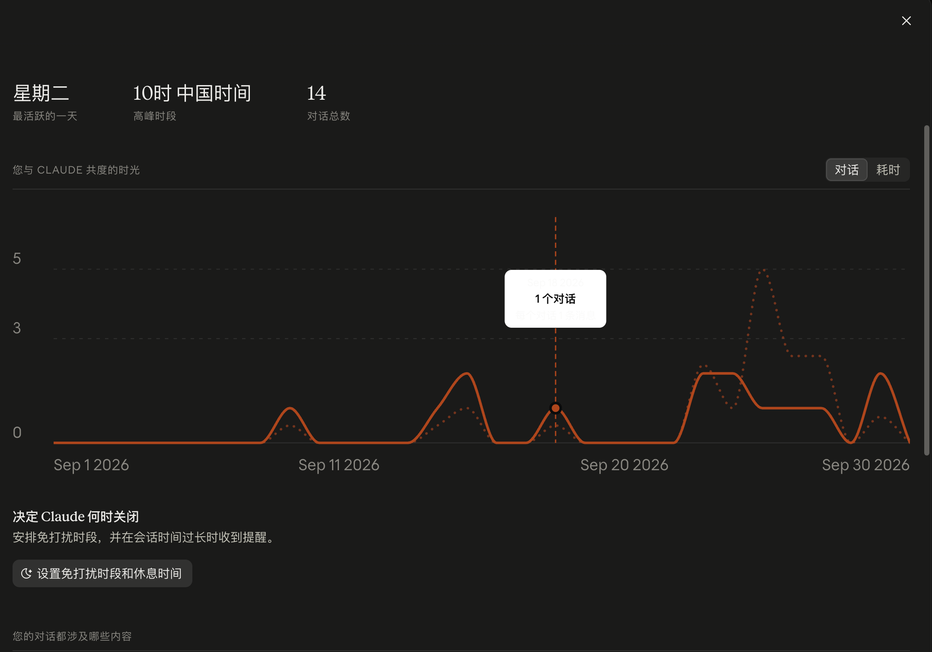The height and width of the screenshot is (652, 932).
Task: Close the usage stats dialog
Action: coord(906,21)
